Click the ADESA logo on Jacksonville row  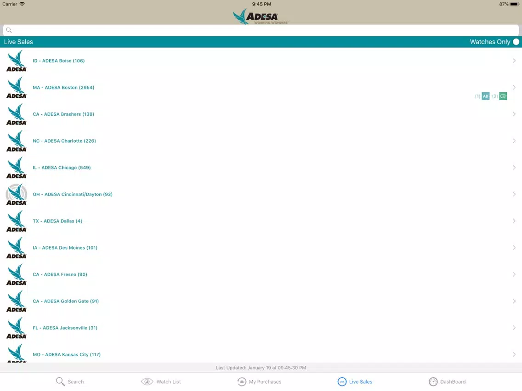(x=17, y=328)
